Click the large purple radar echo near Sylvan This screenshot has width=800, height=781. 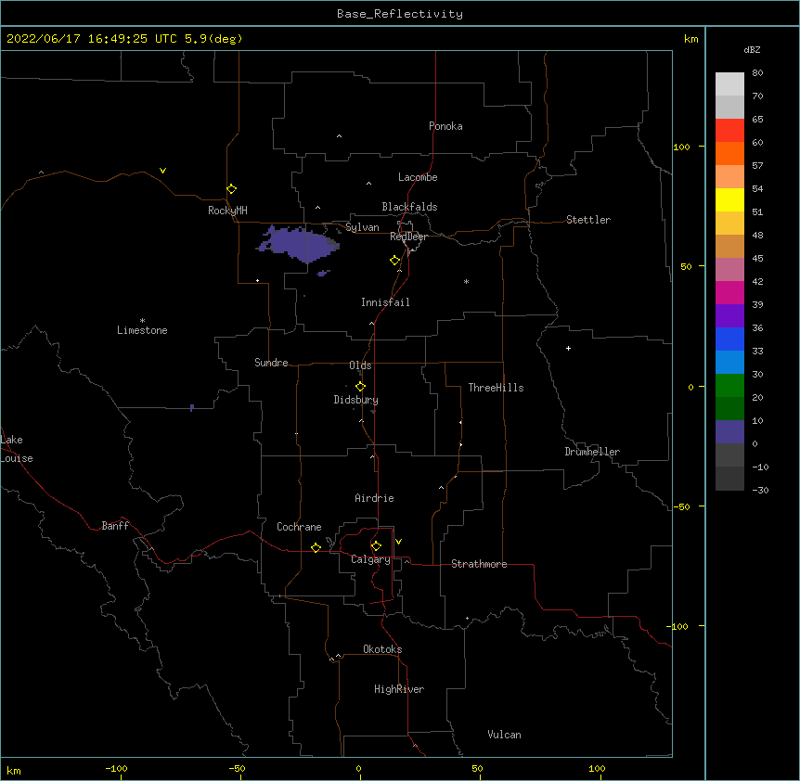299,244
